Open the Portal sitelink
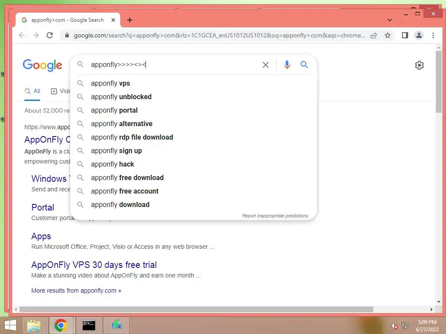This screenshot has height=334, width=446. (x=43, y=207)
